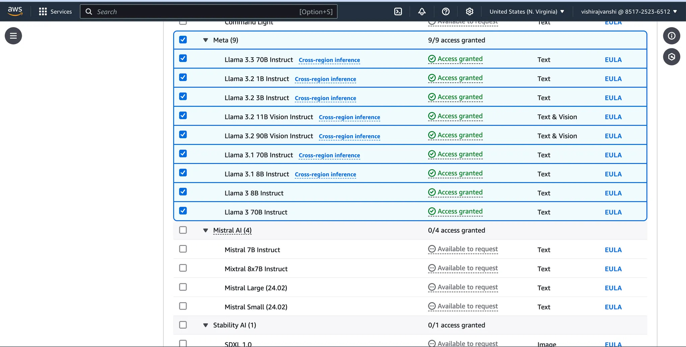The height and width of the screenshot is (347, 686).
Task: Uncheck Llama 3.2 3B Instruct checkbox
Action: [183, 96]
